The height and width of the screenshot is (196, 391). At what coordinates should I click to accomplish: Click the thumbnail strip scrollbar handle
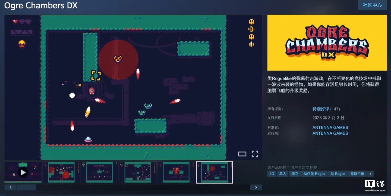click(26, 187)
